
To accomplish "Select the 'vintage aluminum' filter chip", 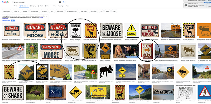I will (72, 11).
